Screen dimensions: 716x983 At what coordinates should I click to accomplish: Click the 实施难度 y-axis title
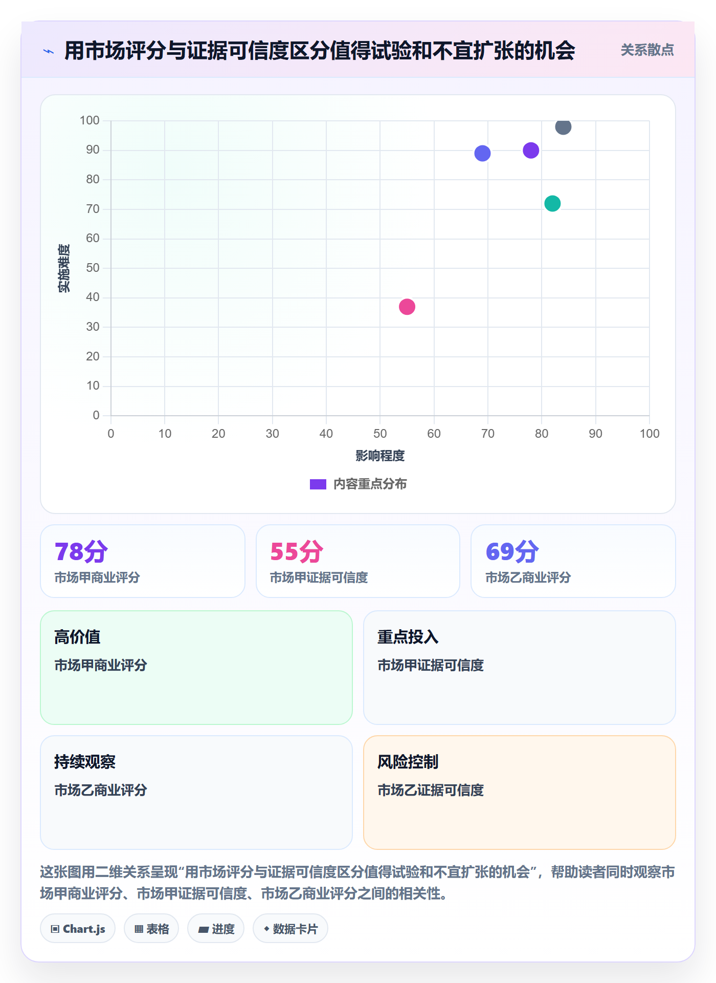[64, 268]
